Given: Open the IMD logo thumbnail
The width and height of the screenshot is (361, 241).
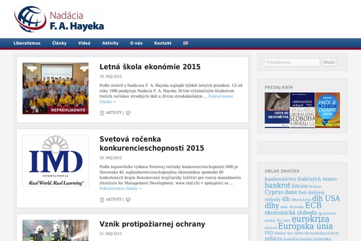Looking at the screenshot, I should click(x=55, y=160).
